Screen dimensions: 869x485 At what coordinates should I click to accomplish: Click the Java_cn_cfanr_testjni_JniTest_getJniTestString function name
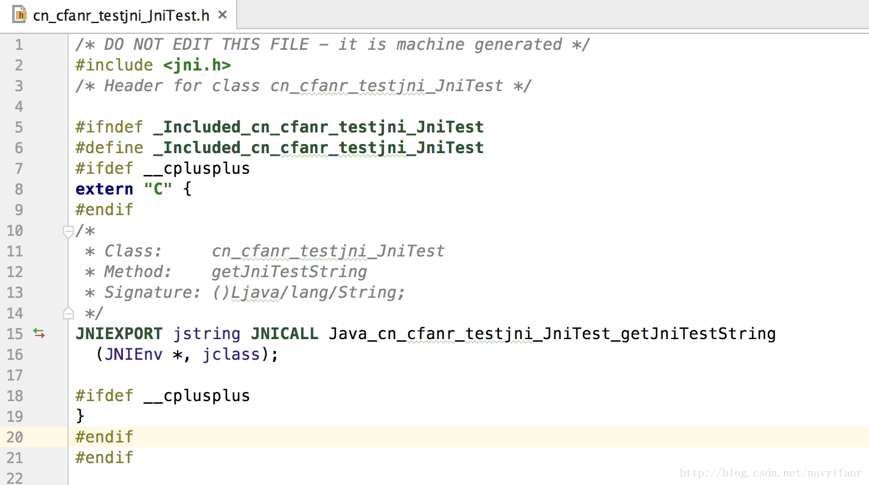point(552,334)
